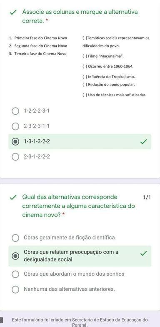Select "Obras geralmente de ficção científica" radio

click(15, 238)
